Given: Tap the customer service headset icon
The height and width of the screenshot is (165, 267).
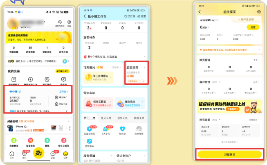Looking at the screenshot, I should point(259,12).
